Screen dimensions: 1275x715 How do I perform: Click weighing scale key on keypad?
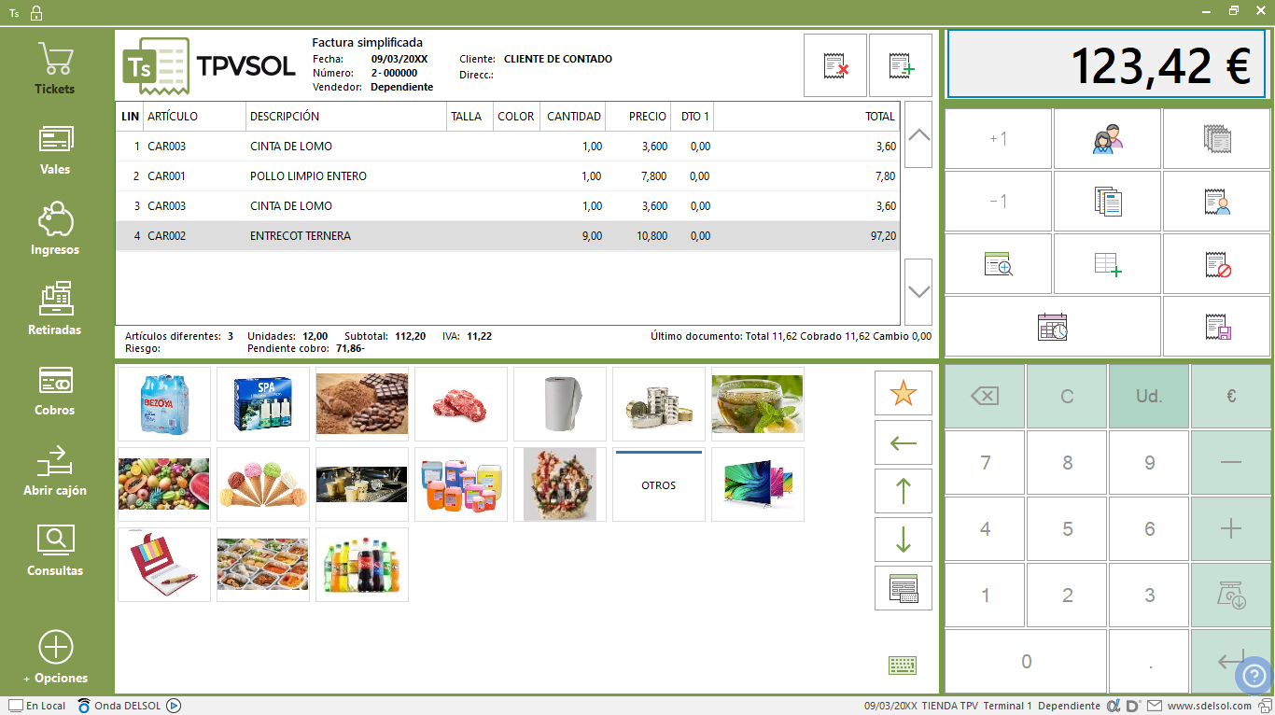click(x=1231, y=595)
